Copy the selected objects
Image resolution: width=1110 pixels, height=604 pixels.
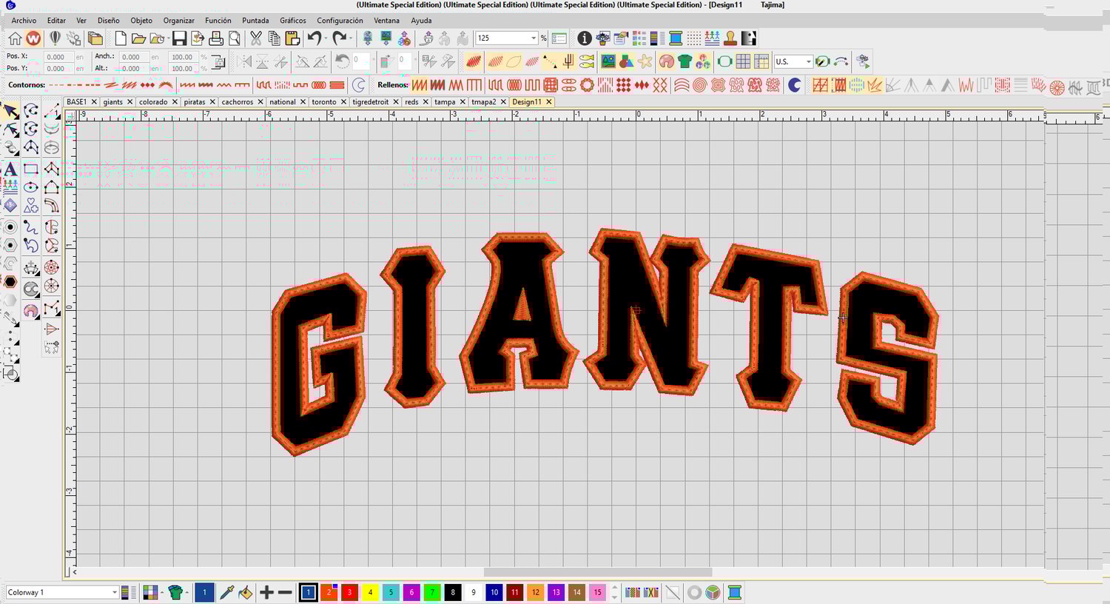tap(274, 38)
